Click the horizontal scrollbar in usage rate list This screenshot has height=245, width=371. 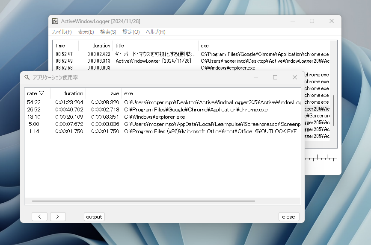click(x=143, y=201)
